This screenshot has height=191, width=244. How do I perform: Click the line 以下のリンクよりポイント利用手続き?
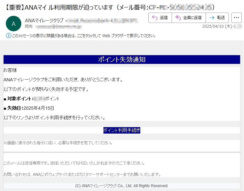[55, 118]
